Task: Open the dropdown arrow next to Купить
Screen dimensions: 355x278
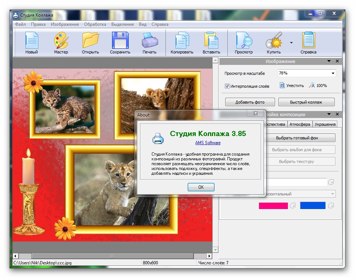Action: (x=291, y=43)
